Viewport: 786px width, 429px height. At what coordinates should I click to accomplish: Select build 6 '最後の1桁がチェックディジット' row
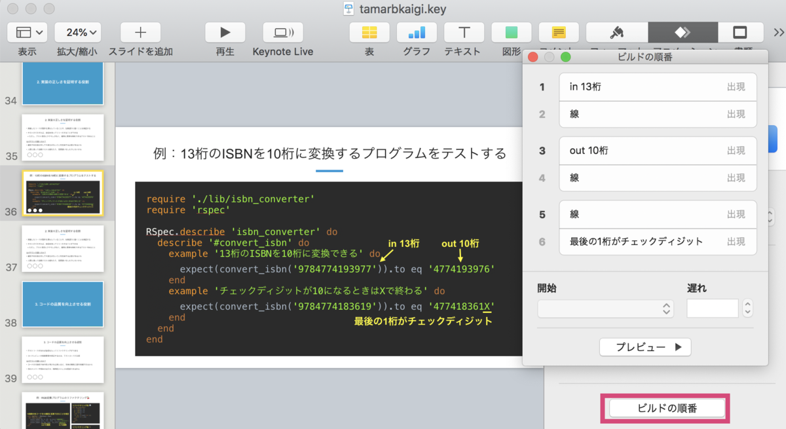click(x=658, y=242)
